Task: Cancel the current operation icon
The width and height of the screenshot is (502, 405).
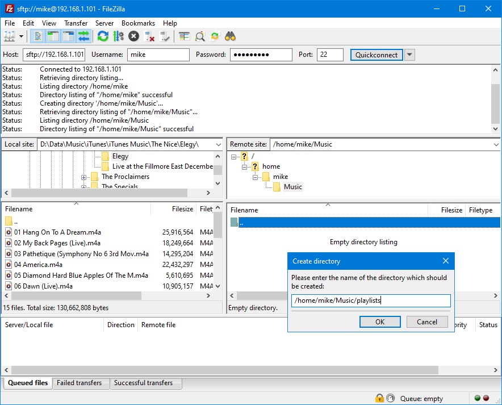Action: tap(134, 36)
